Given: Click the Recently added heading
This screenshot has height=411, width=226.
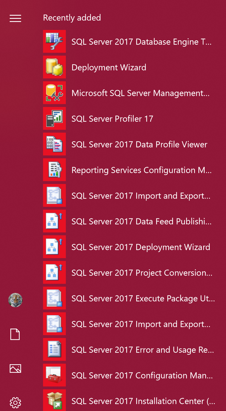Looking at the screenshot, I should [x=72, y=18].
